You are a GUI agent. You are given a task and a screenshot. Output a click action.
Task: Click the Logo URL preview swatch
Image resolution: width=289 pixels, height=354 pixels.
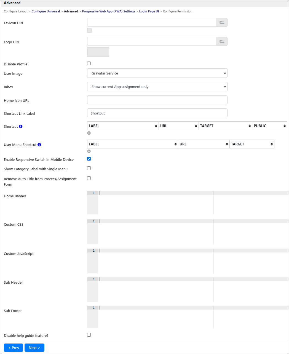click(98, 52)
